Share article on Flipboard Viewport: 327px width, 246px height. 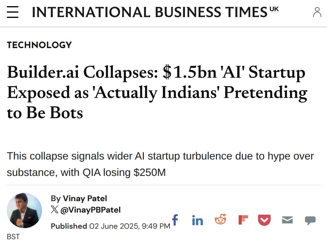pyautogui.click(x=243, y=220)
